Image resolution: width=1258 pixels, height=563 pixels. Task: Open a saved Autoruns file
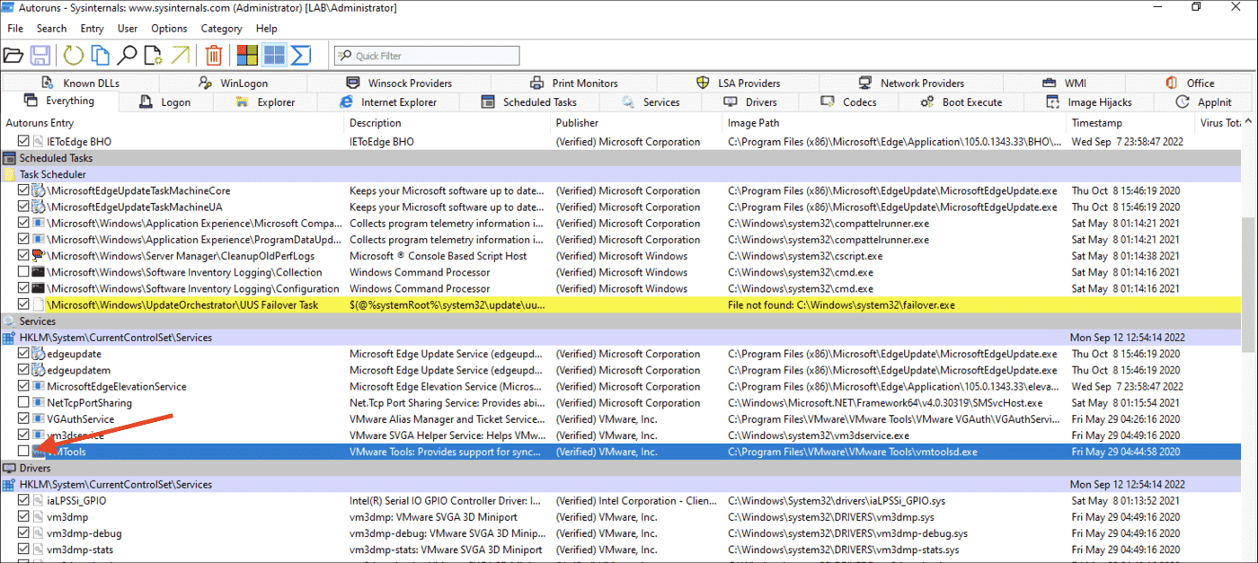coord(13,55)
